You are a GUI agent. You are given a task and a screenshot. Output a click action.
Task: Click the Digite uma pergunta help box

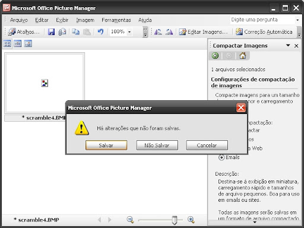click(x=262, y=20)
